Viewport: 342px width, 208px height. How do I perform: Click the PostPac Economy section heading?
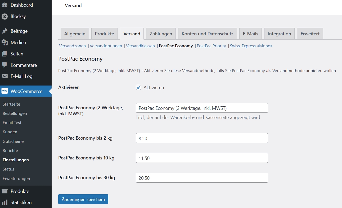coord(80,59)
